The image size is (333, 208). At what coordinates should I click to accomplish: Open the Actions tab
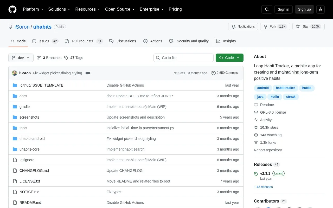(x=153, y=41)
